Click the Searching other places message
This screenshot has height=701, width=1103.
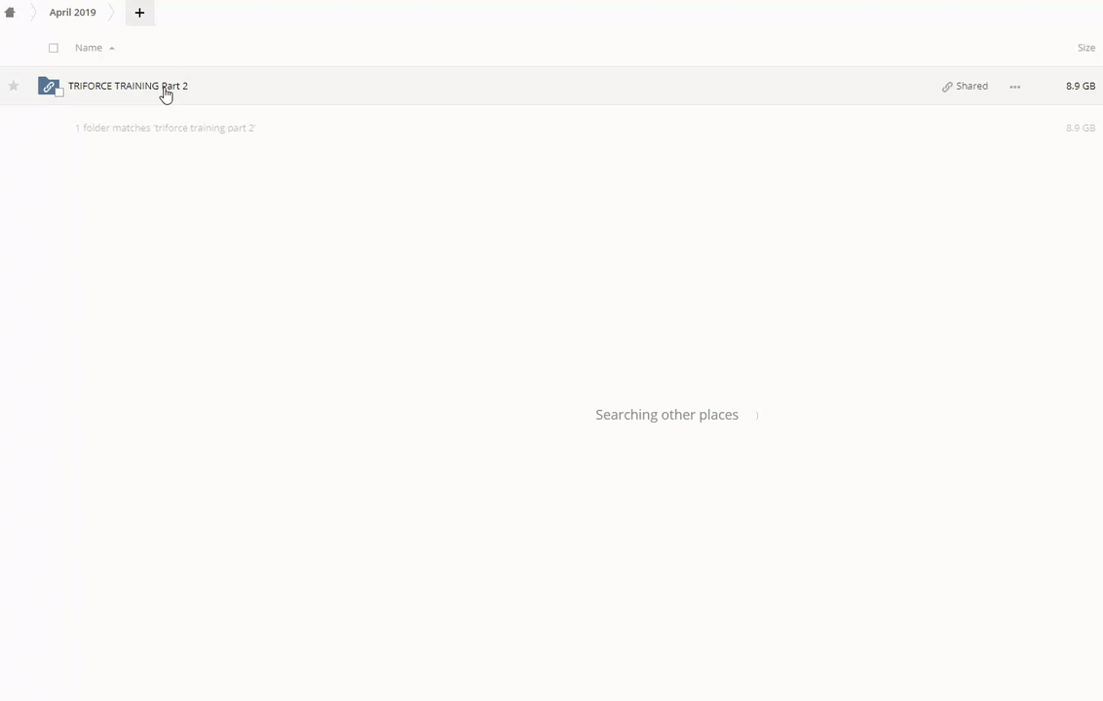pos(666,415)
